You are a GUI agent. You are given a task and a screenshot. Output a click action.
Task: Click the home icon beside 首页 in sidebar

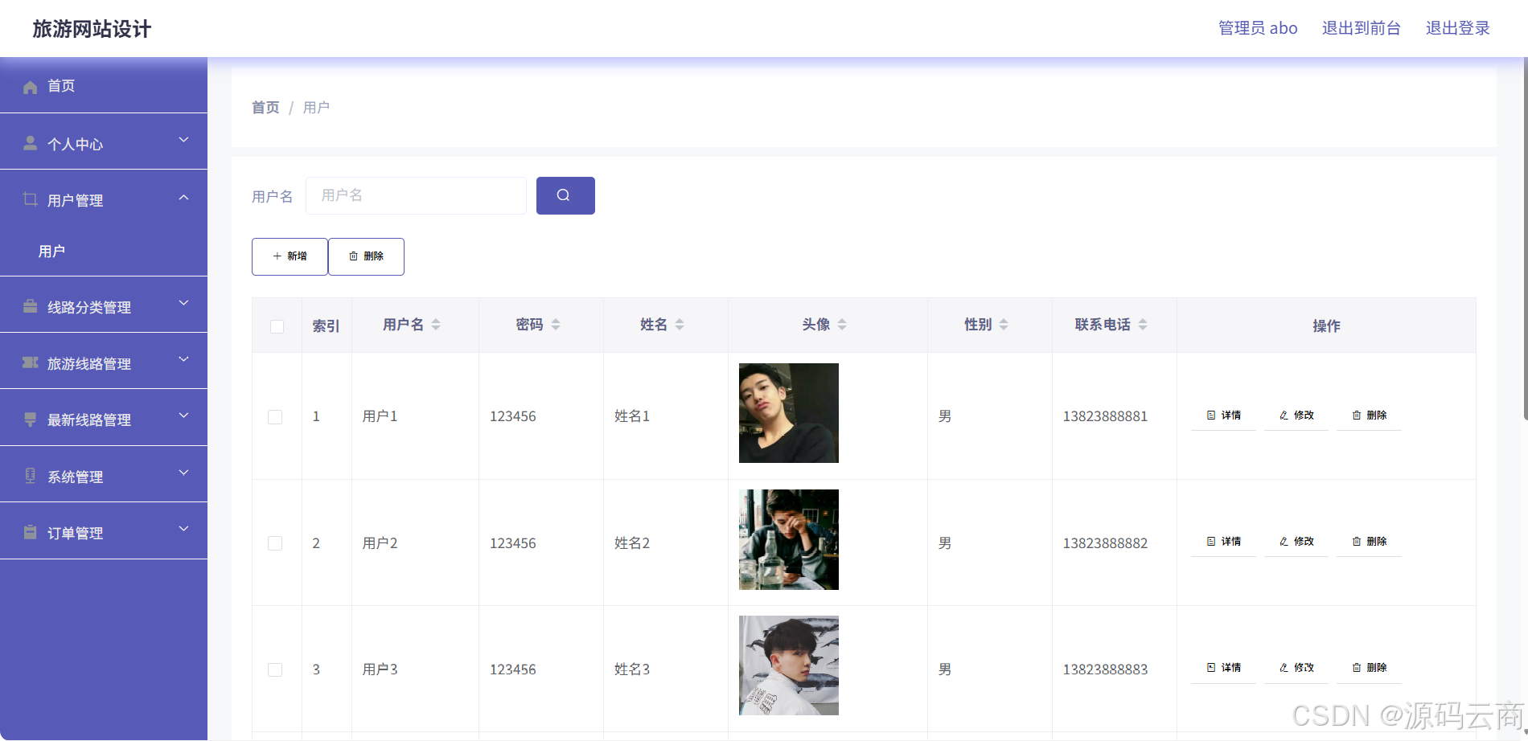[x=31, y=87]
